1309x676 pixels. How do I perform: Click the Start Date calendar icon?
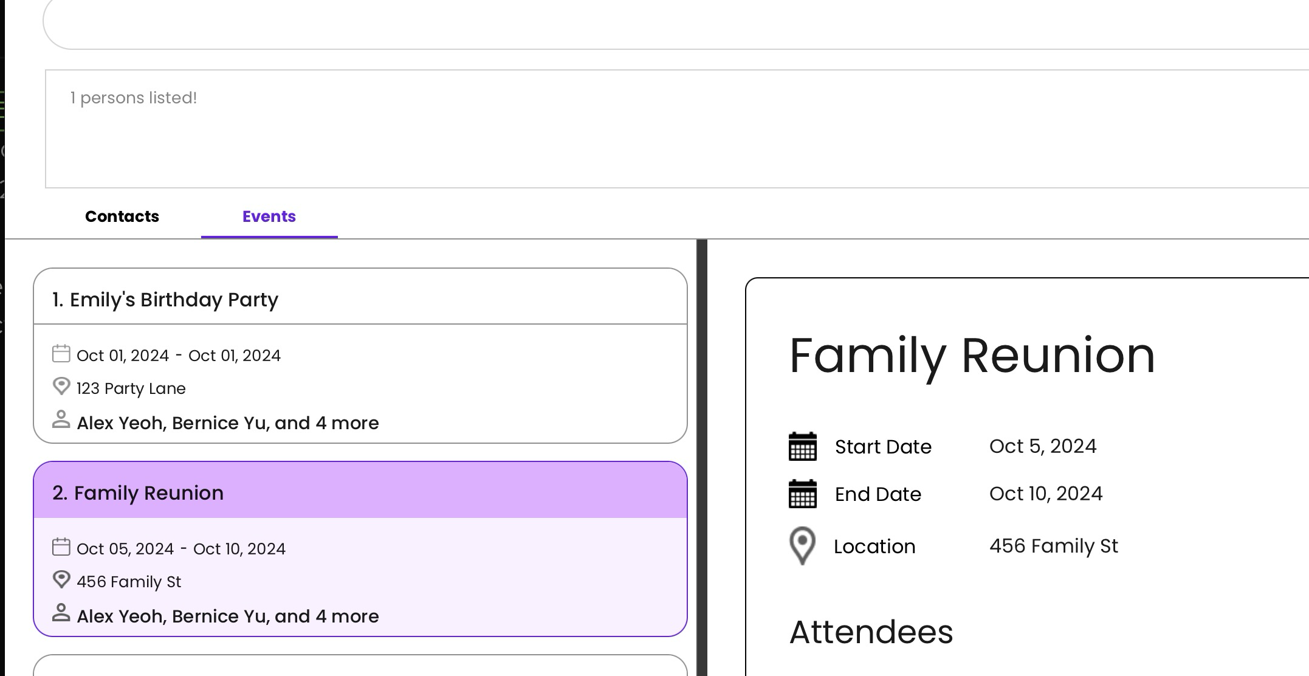(x=802, y=447)
